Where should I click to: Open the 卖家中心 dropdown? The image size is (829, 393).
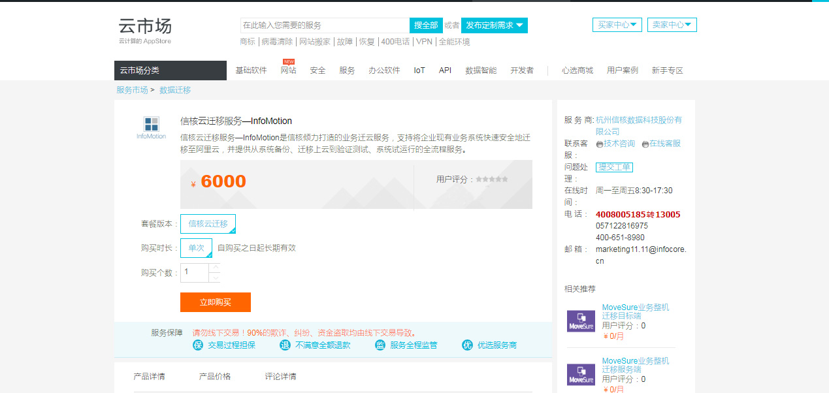[672, 25]
